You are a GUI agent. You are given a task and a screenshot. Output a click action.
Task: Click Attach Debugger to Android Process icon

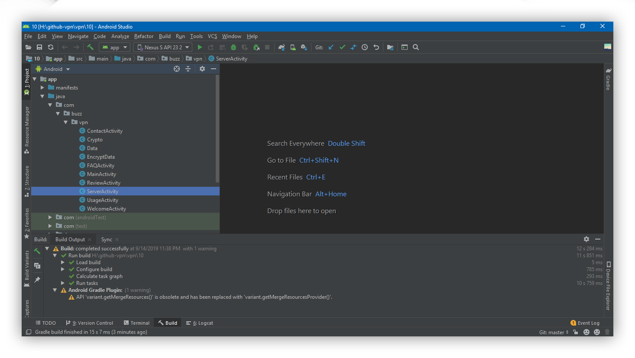(x=256, y=47)
